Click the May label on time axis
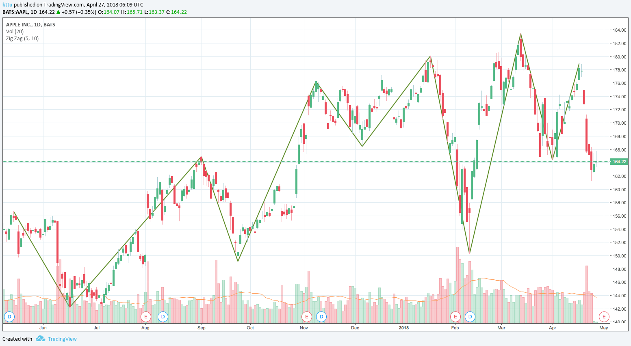The image size is (631, 346). coord(604,328)
